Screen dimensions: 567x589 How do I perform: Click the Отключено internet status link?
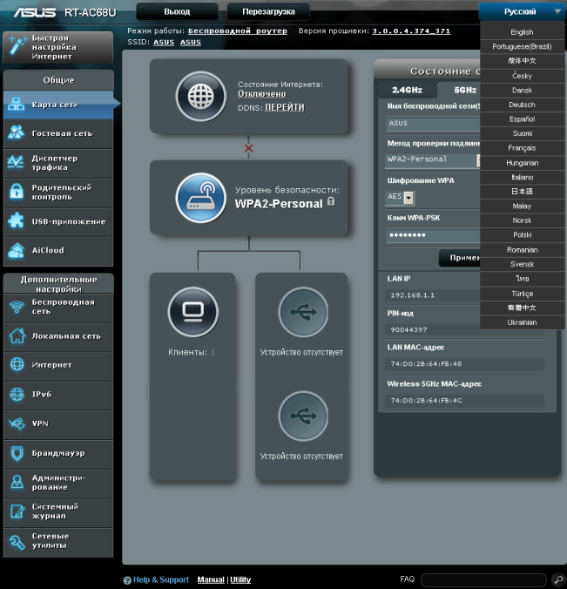261,94
